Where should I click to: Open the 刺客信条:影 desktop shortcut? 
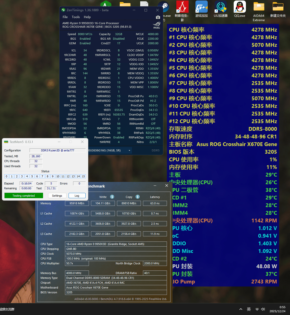(182, 11)
